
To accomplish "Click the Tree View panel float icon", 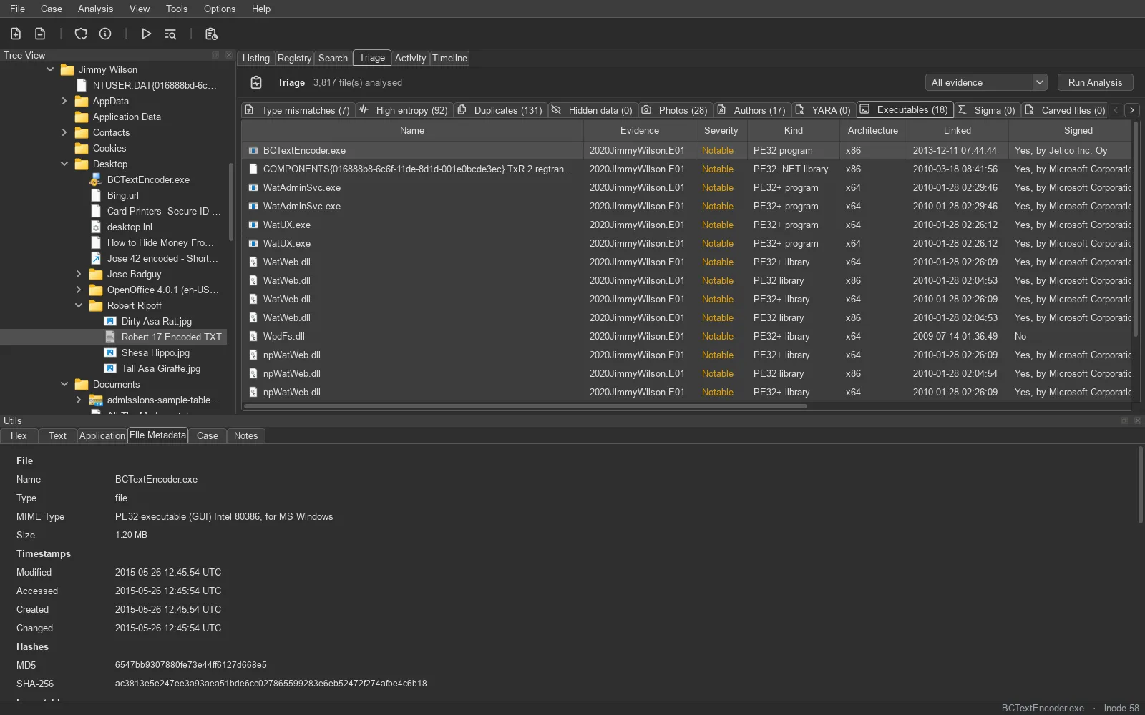I will (x=215, y=55).
